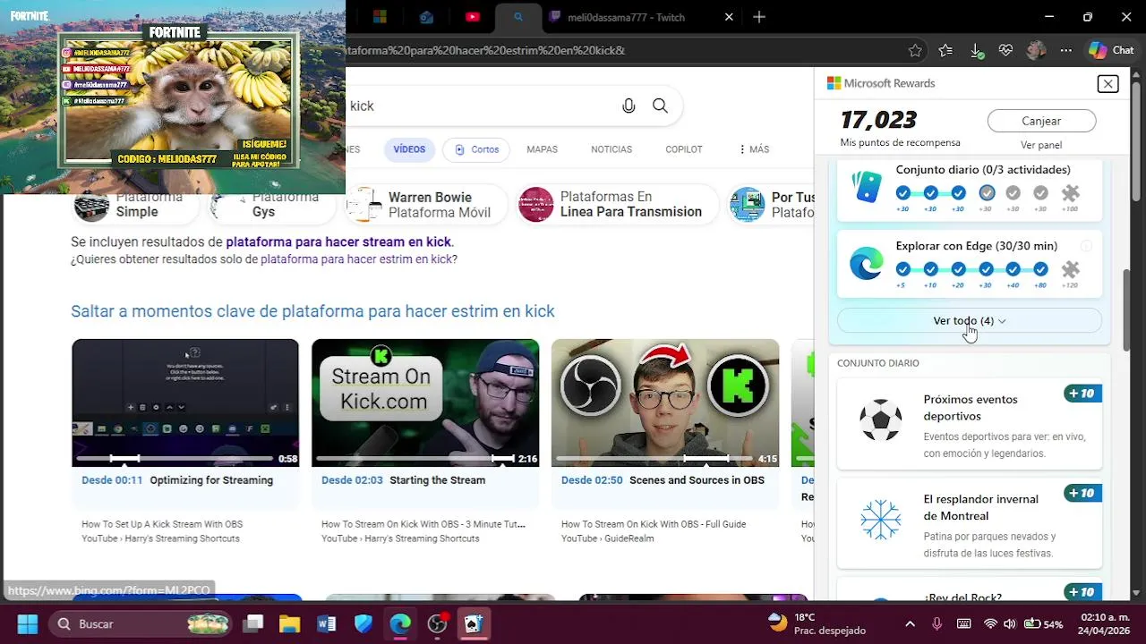Click the Conjunto diario cards icon
Screen dimensions: 1146x644
pos(867,187)
